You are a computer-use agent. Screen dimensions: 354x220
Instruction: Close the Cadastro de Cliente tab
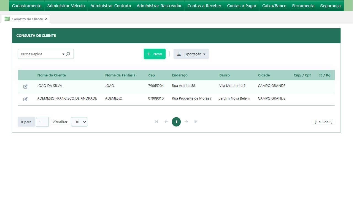click(x=46, y=19)
